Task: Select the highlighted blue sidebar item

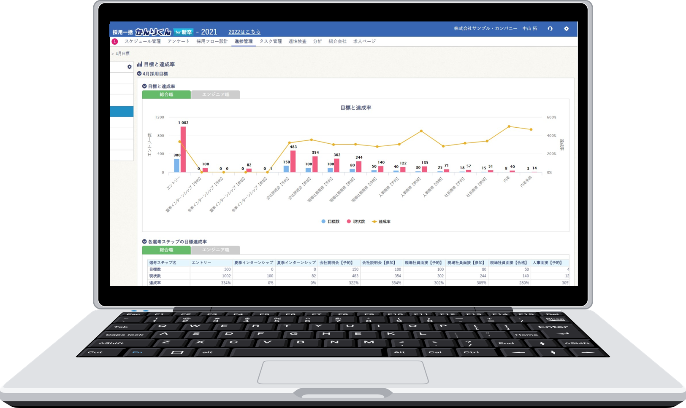Action: (x=122, y=111)
